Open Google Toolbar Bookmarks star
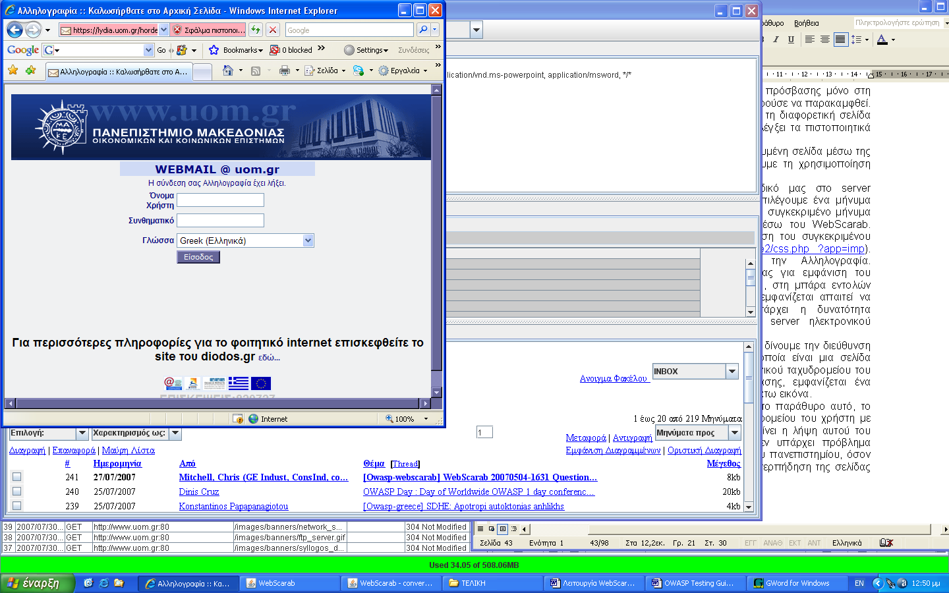 tap(214, 50)
